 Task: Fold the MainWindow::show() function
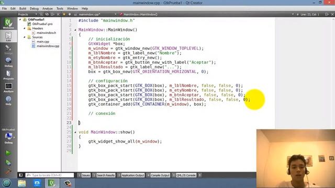tap(75, 132)
